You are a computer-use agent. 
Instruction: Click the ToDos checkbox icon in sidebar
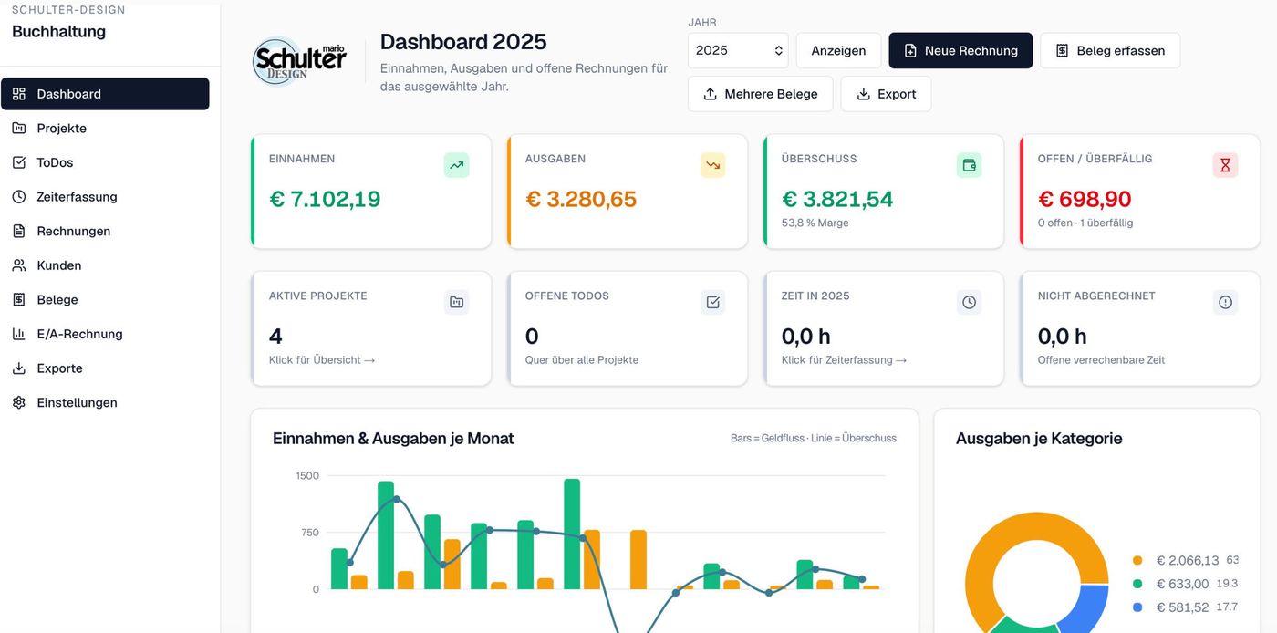19,162
